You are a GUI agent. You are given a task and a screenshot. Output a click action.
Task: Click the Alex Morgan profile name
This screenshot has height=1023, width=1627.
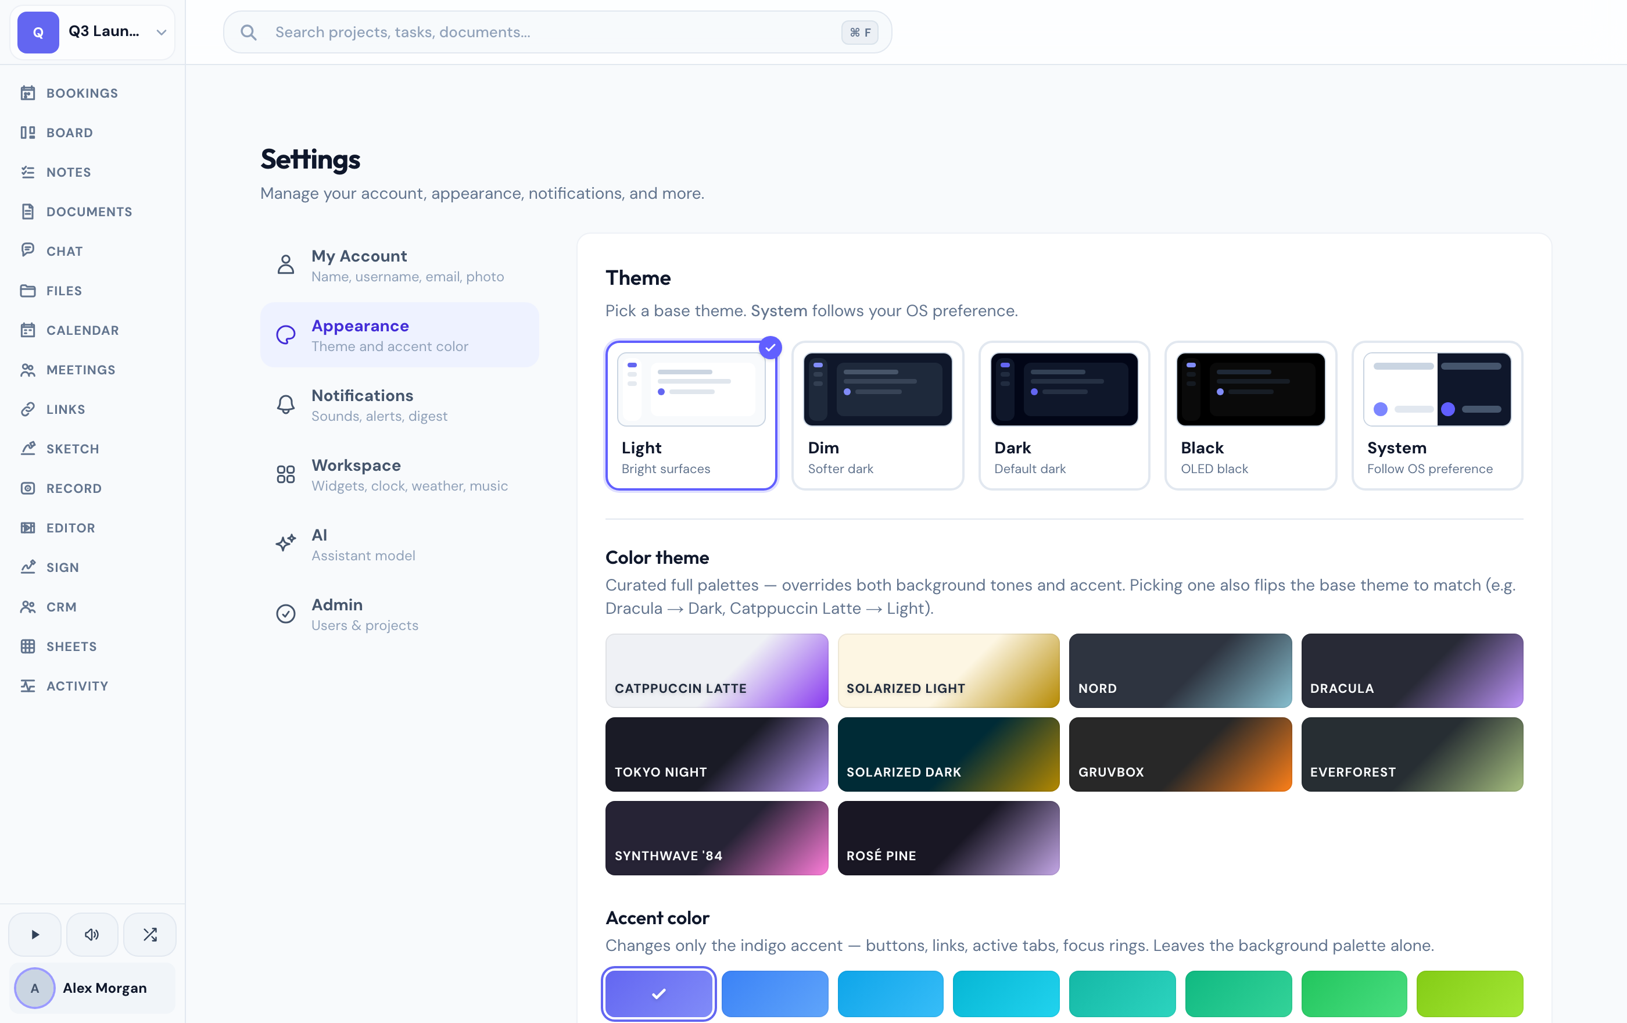(x=105, y=988)
